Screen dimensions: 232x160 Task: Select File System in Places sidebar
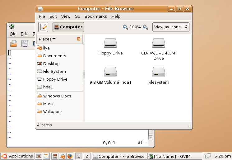click(59, 71)
